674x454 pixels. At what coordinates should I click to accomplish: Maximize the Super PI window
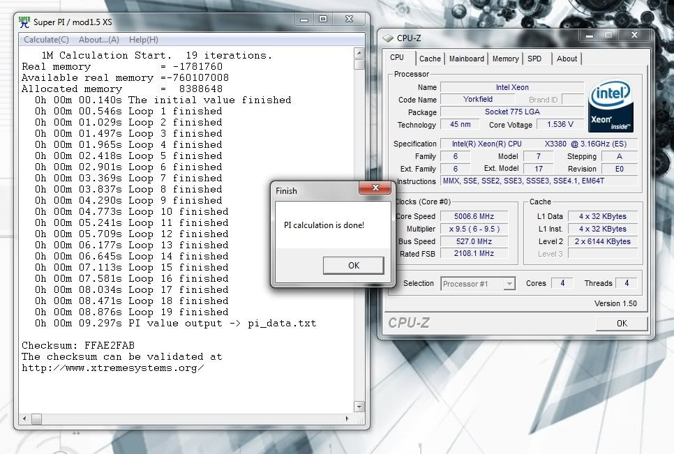pyautogui.click(x=323, y=20)
